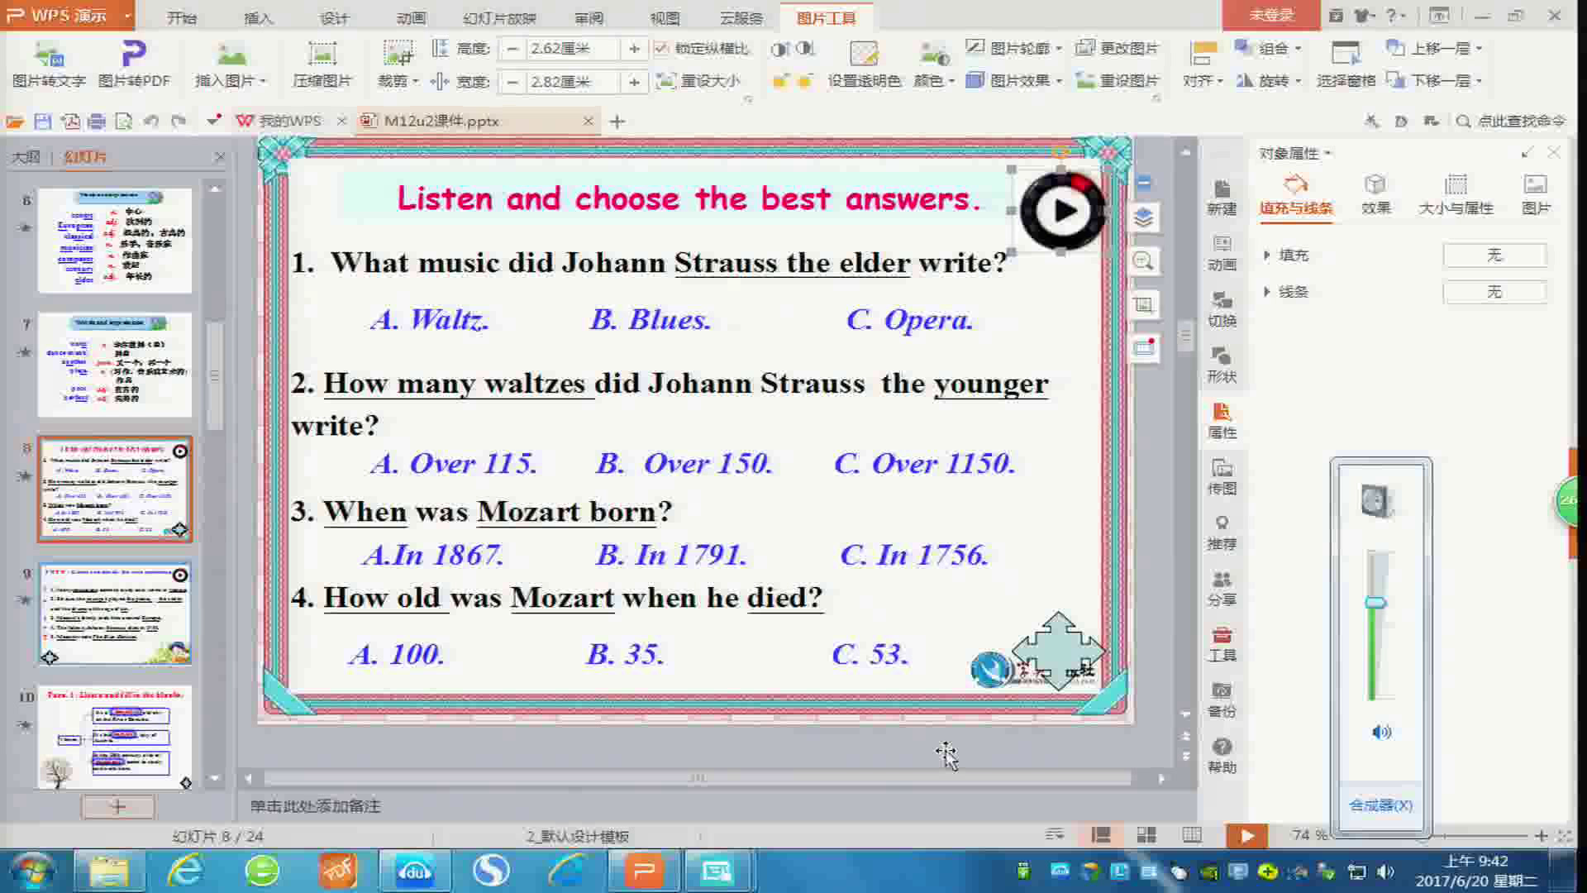Switch to slide sorter view
This screenshot has width=1587, height=893.
[x=1146, y=835]
